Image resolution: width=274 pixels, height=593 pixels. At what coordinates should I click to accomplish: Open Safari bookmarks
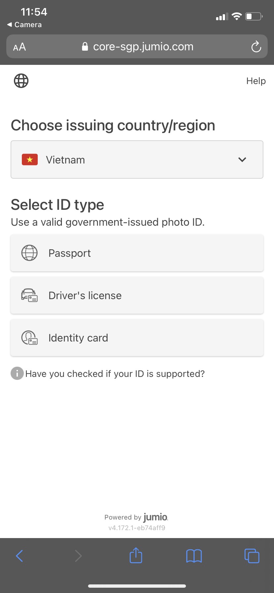pyautogui.click(x=194, y=556)
